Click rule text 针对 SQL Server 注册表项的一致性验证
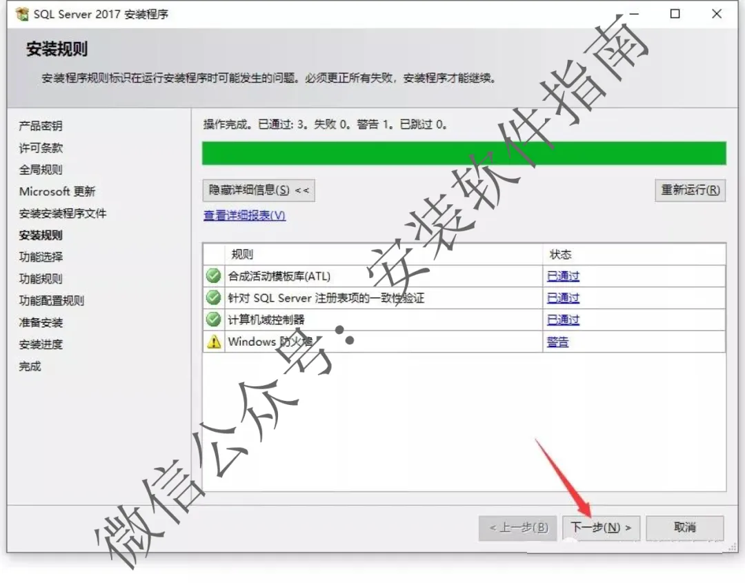 [x=326, y=298]
